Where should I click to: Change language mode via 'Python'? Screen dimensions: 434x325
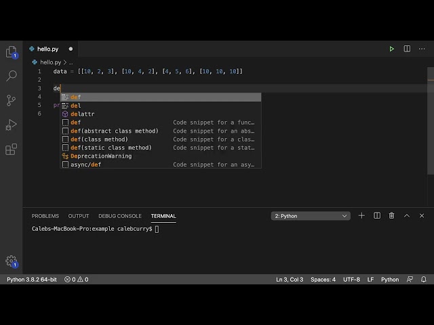(x=390, y=280)
